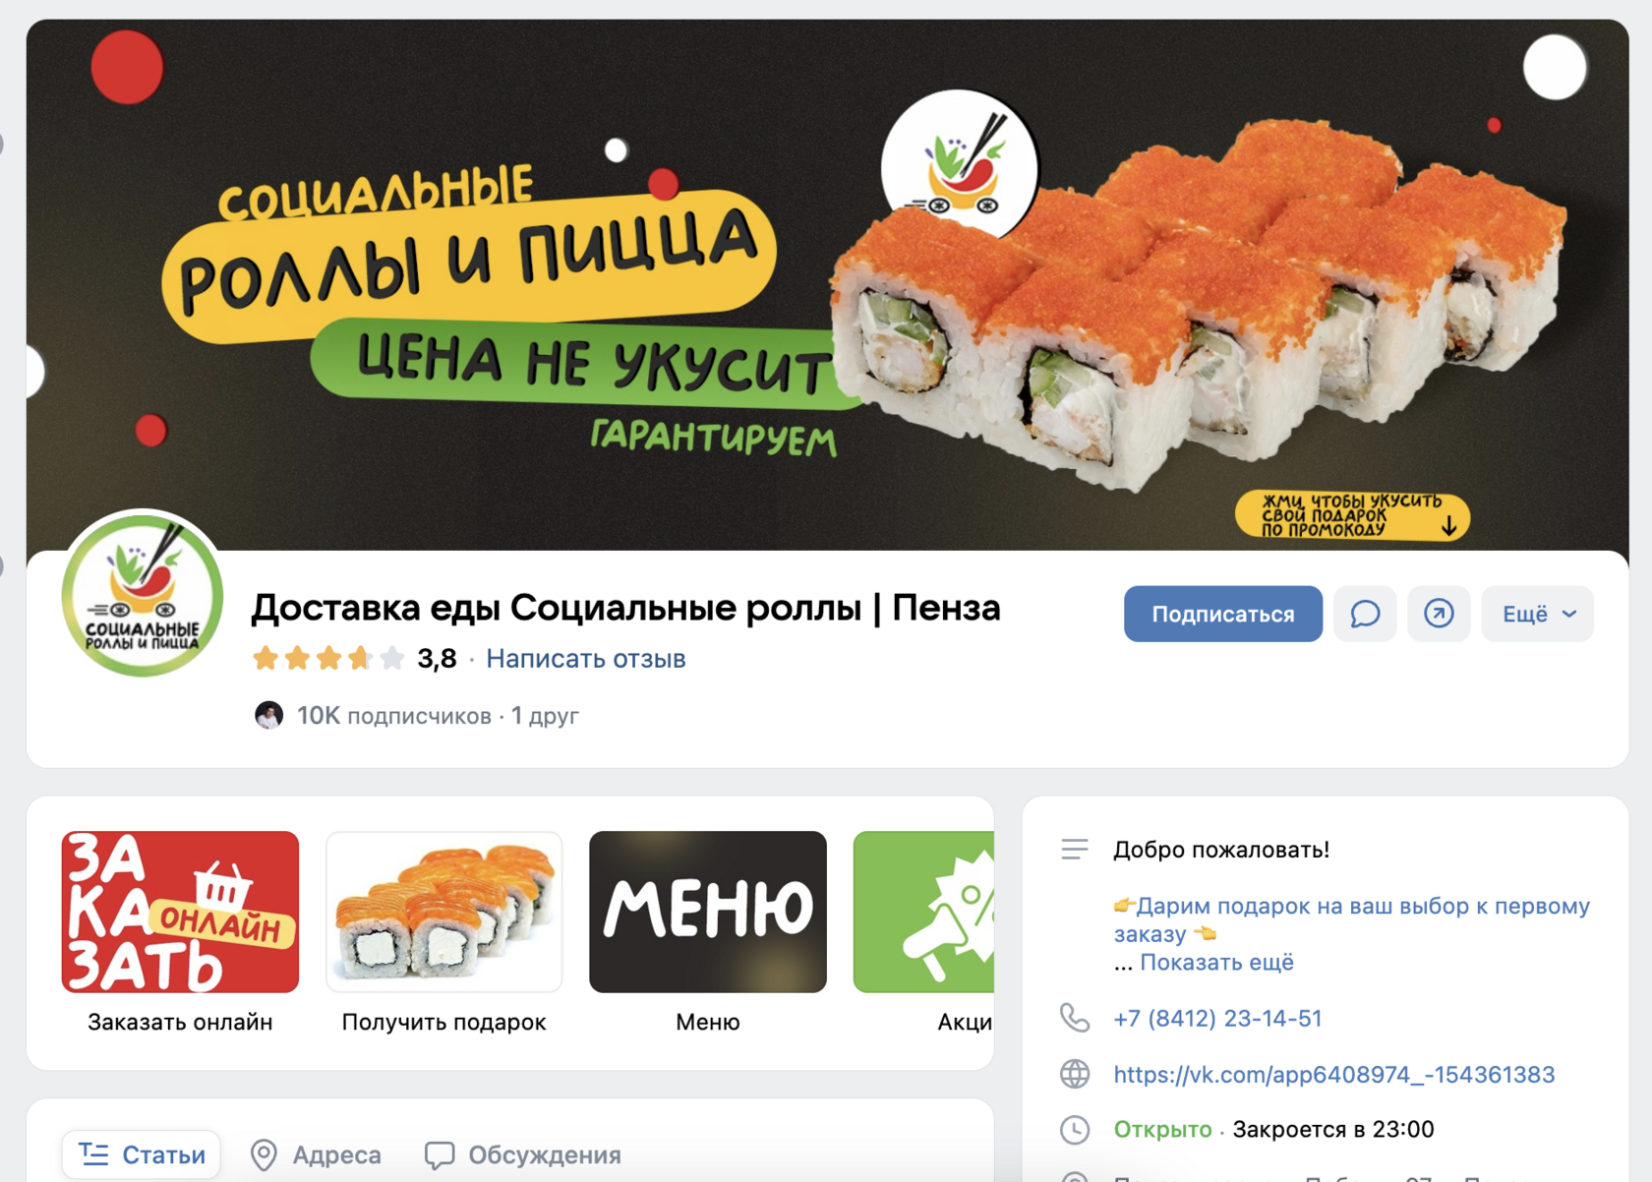Click the share arrow icon button
The width and height of the screenshot is (1652, 1182).
[x=1439, y=615]
